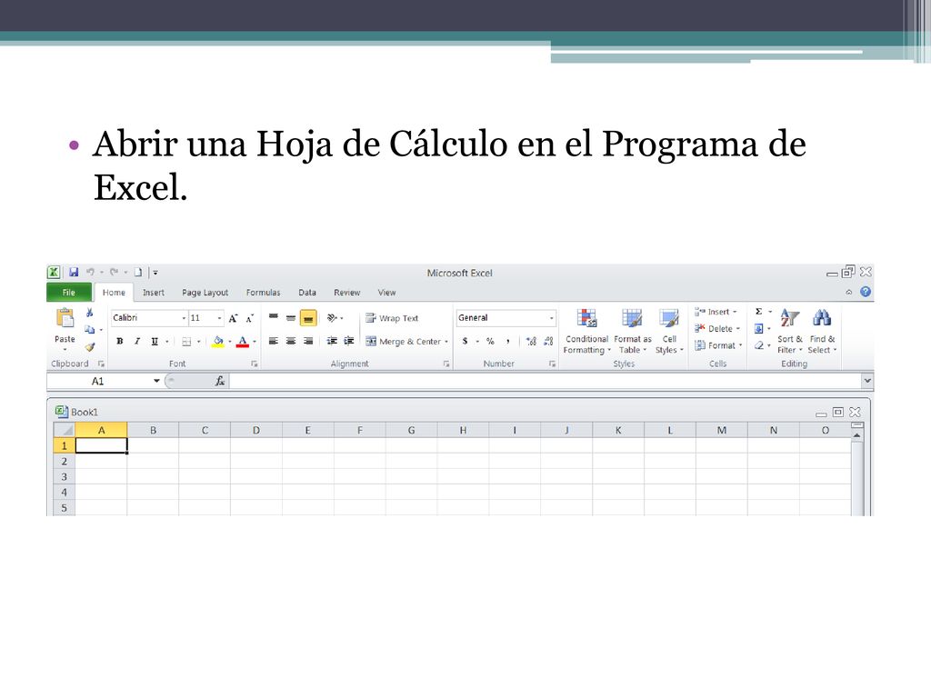This screenshot has width=931, height=698.
Task: Apply yellow Fill Color bucket
Action: [218, 342]
